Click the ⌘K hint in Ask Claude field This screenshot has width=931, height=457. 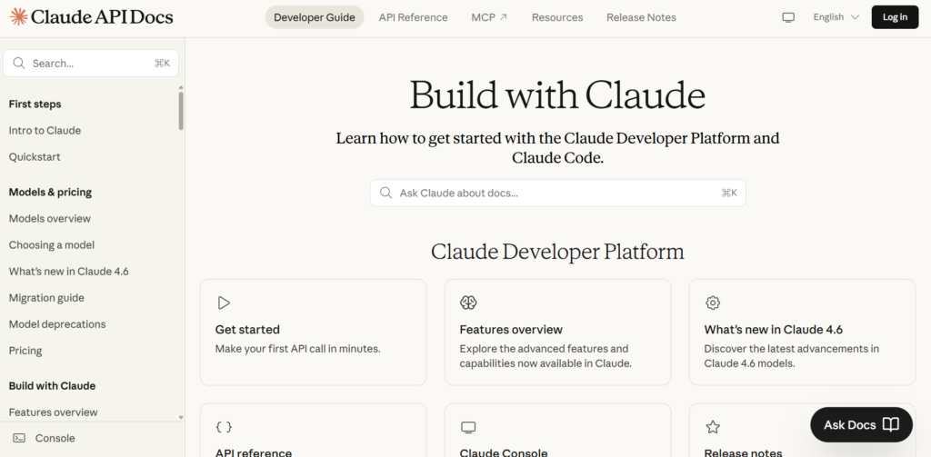pyautogui.click(x=729, y=193)
